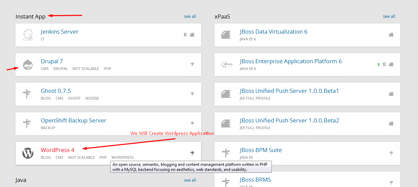This screenshot has height=187, width=418.
Task: Click the PHP tag under WordPress 4
Action: click(x=103, y=157)
